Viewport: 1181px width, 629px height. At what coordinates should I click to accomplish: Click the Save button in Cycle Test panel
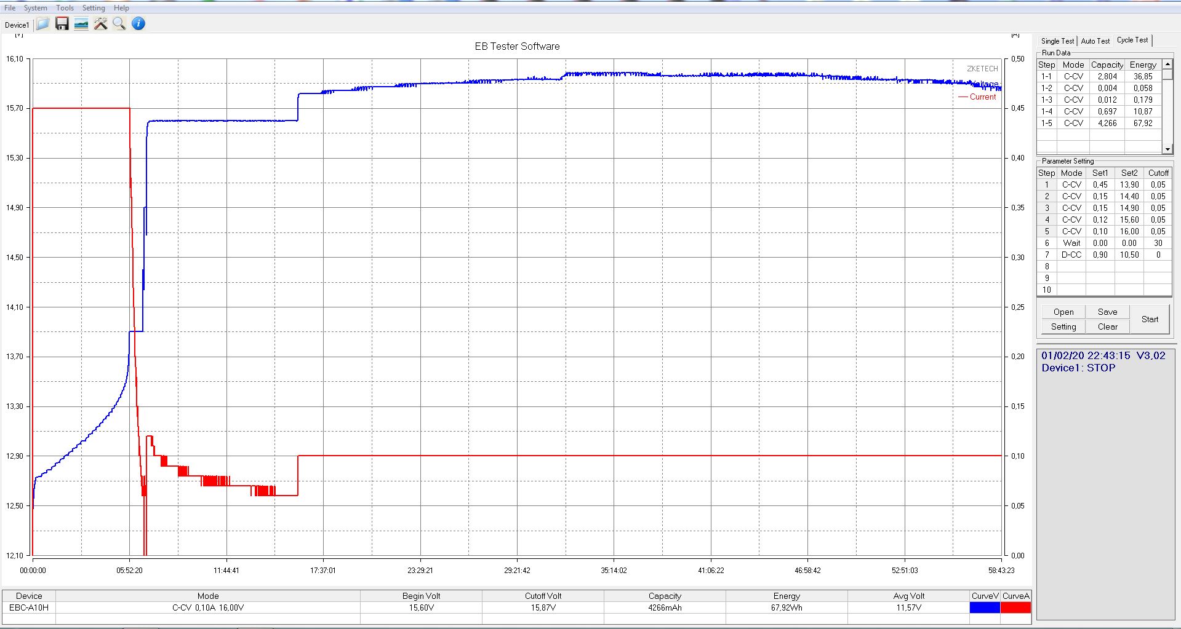click(x=1107, y=312)
